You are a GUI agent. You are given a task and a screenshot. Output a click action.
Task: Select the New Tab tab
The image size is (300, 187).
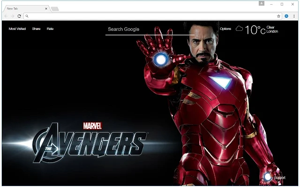(26, 8)
